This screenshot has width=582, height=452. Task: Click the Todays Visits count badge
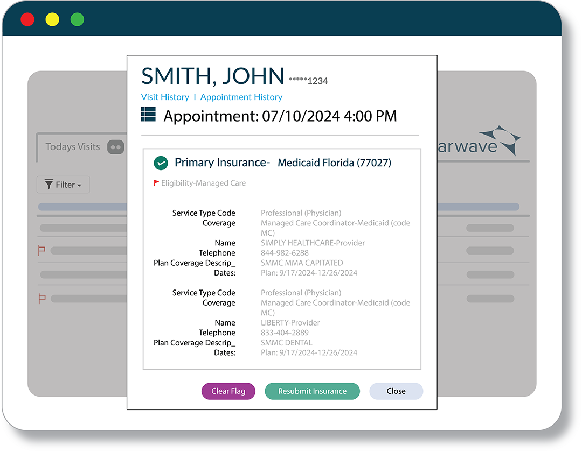pyautogui.click(x=115, y=147)
